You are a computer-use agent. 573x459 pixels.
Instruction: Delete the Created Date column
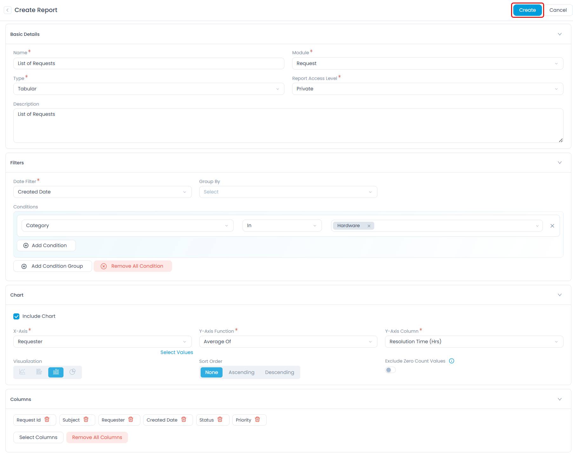pyautogui.click(x=184, y=420)
